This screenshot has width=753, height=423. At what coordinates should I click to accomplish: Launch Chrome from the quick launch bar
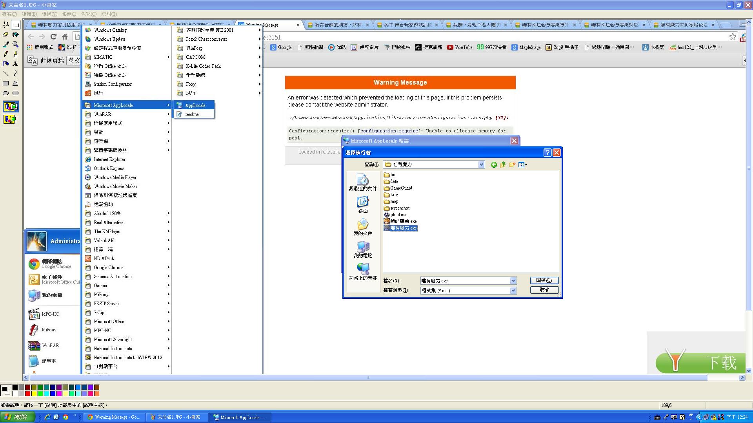click(x=65, y=417)
